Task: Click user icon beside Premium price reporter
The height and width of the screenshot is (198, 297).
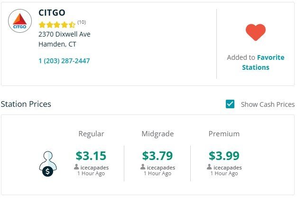Action: coord(209,168)
